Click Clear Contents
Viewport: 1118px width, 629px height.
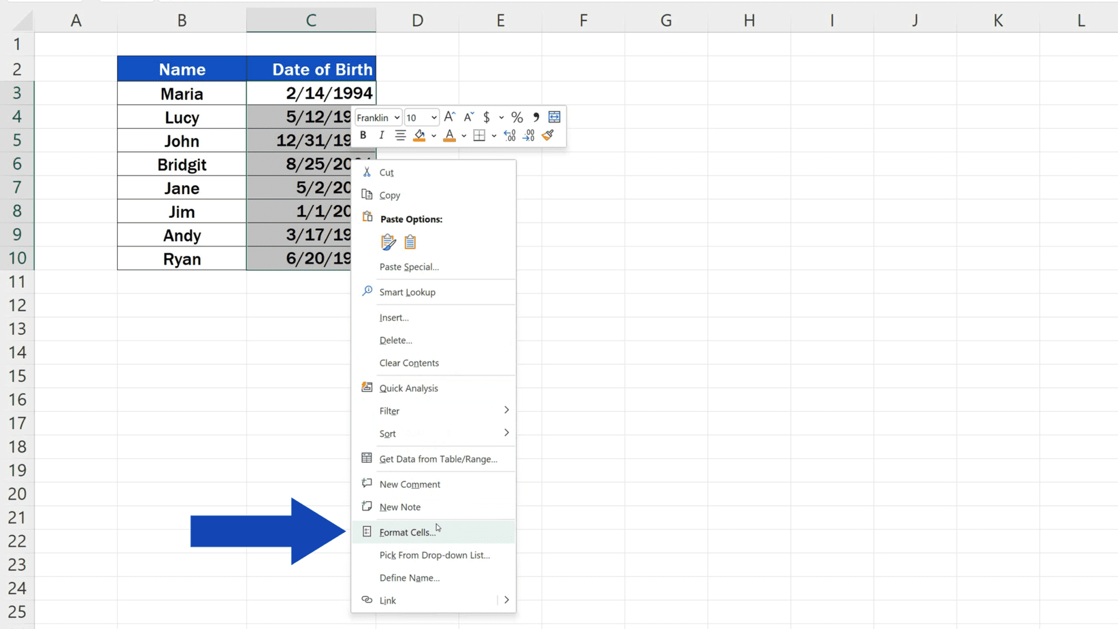(409, 363)
